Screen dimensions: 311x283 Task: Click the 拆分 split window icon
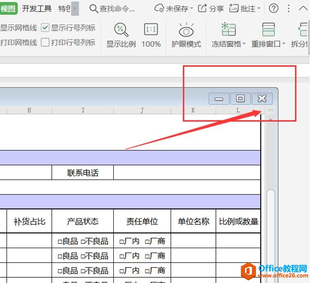[303, 29]
